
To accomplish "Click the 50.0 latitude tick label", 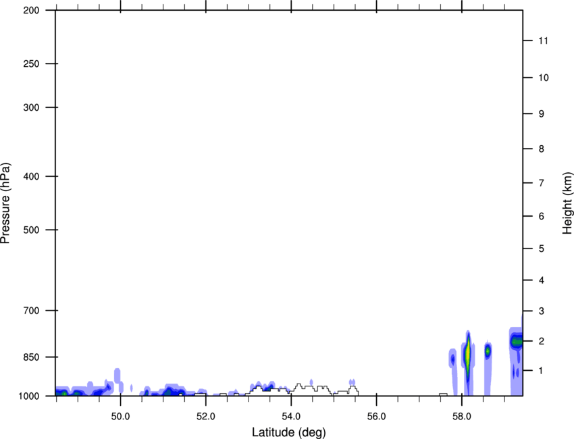I will click(120, 417).
